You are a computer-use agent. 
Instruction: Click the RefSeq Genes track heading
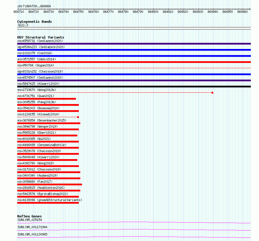[x=29, y=216]
